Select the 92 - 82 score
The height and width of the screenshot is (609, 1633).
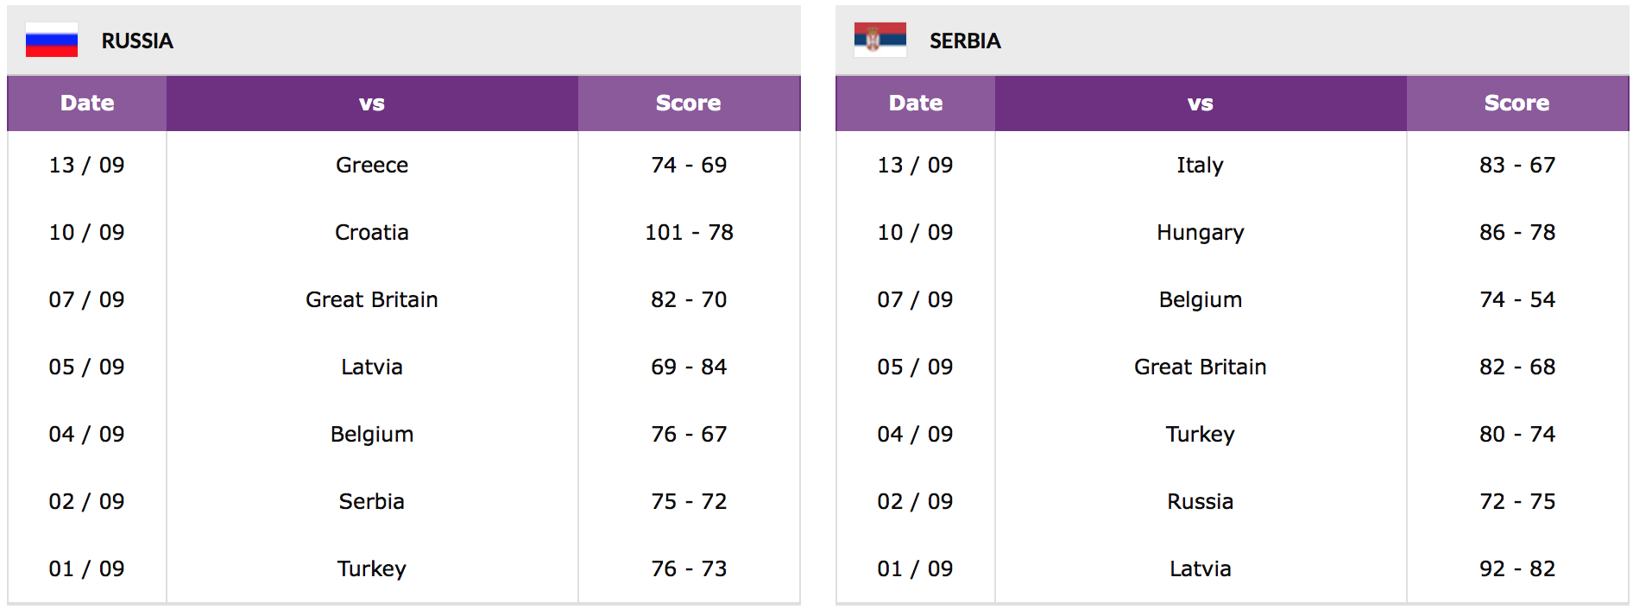click(1517, 568)
